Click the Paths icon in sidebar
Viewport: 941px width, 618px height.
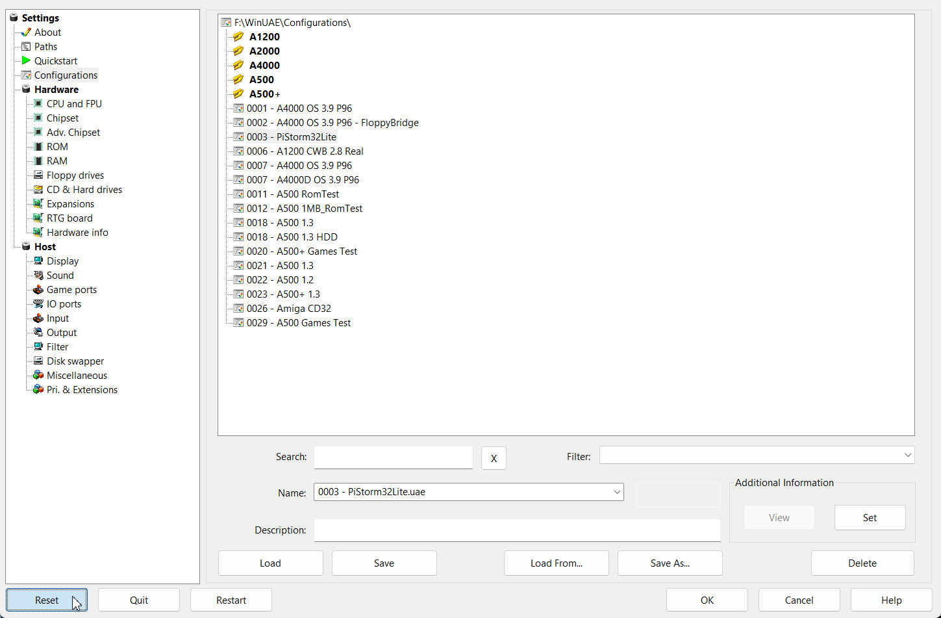pos(26,47)
